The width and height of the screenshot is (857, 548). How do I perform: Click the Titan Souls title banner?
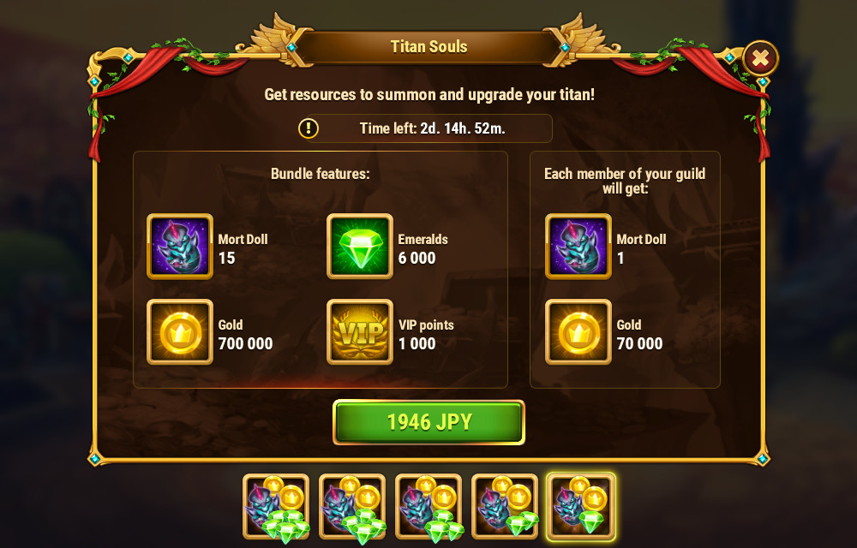(x=429, y=47)
